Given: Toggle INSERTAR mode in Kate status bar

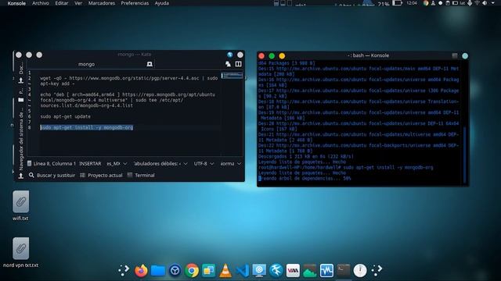Looking at the screenshot, I should point(90,163).
